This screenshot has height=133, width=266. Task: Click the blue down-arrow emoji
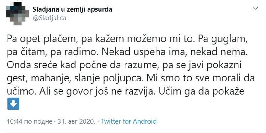point(13,104)
